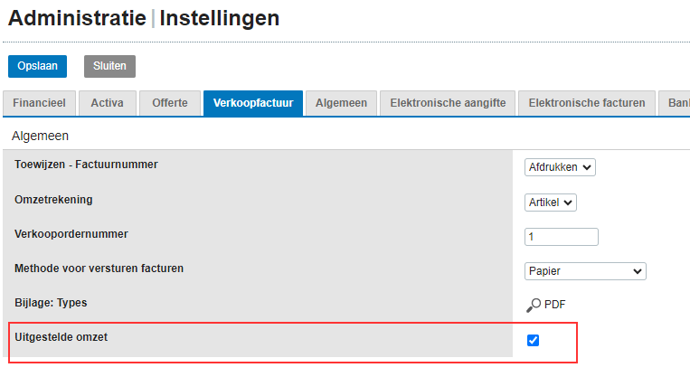The width and height of the screenshot is (690, 377).
Task: Switch to the Financieel tab
Action: (39, 103)
